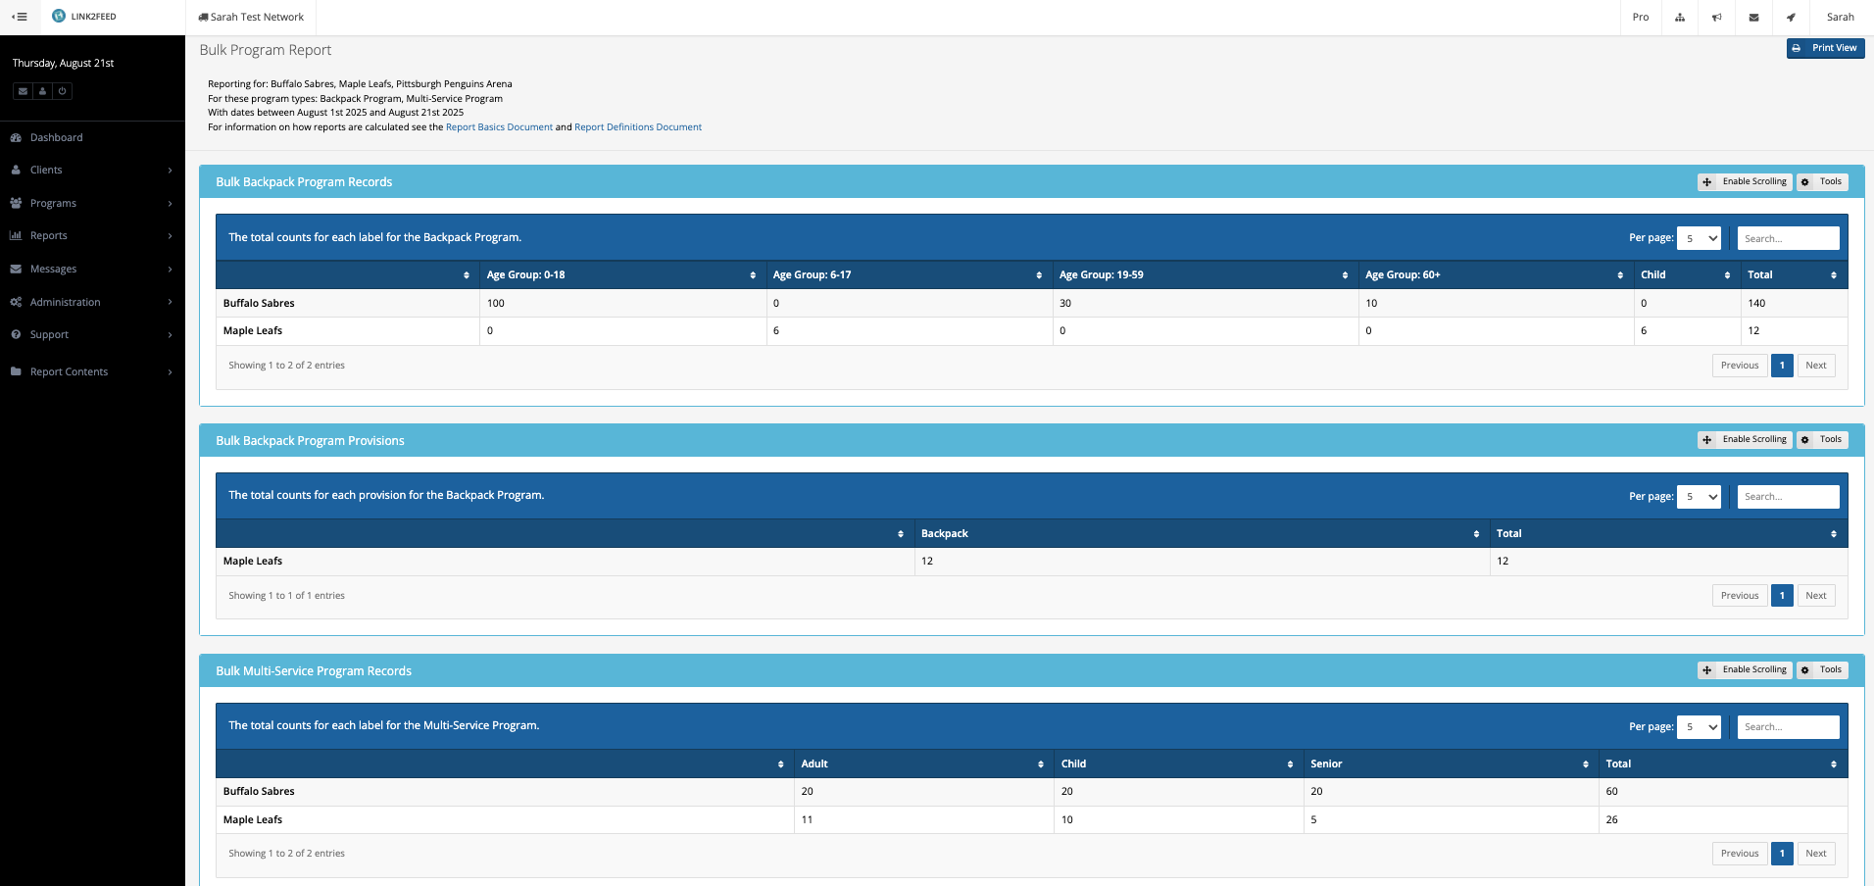
Task: Enable Scrolling on Bulk Backpack Program Provisions
Action: tap(1745, 439)
